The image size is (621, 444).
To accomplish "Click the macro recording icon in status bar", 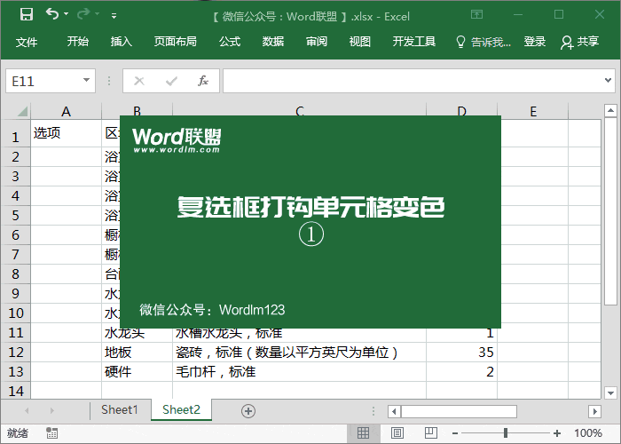I will click(x=51, y=433).
